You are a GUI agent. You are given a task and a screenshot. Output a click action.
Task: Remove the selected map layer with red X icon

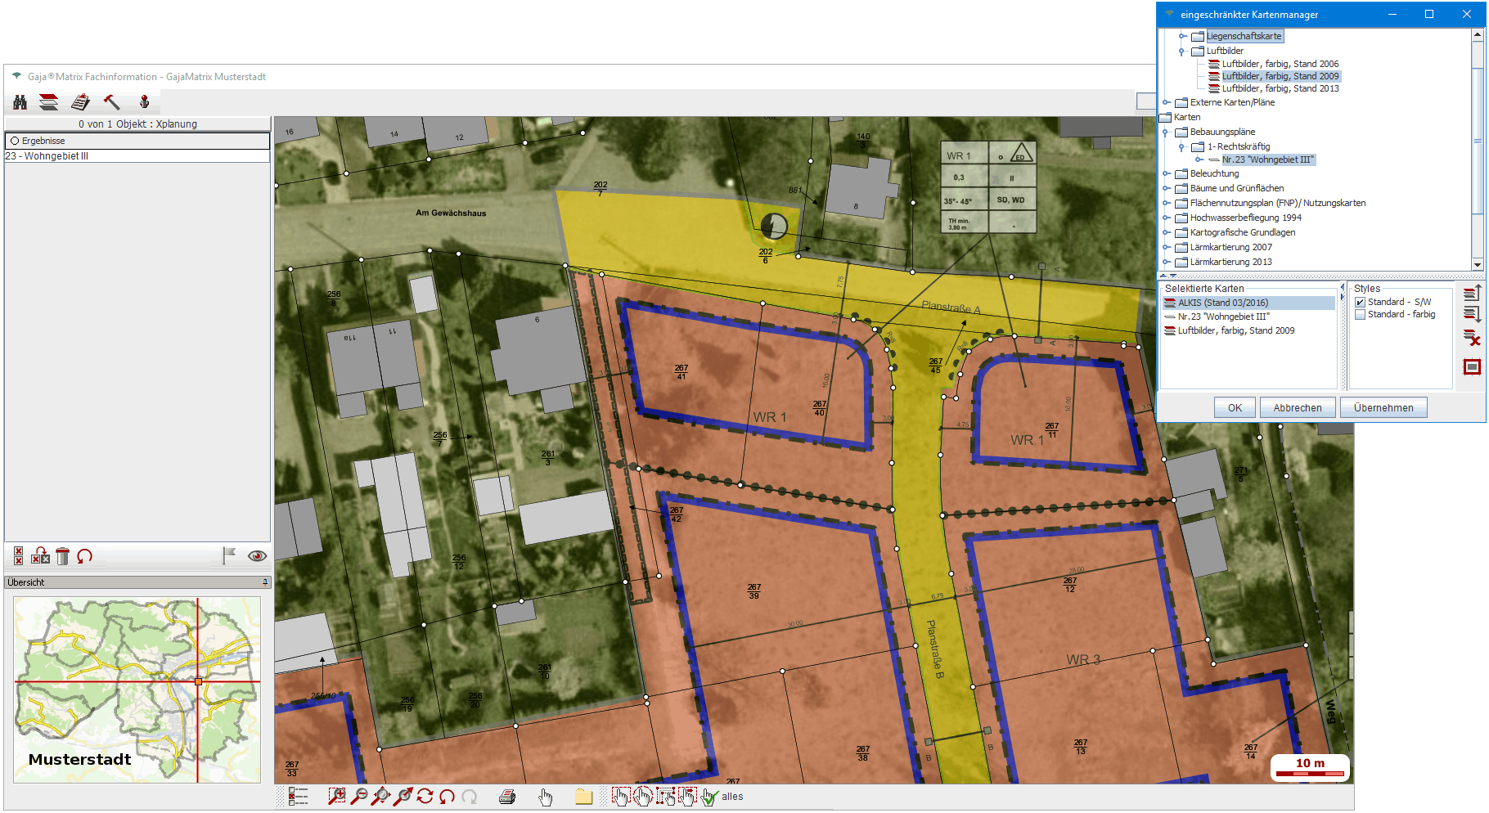pos(1472,338)
